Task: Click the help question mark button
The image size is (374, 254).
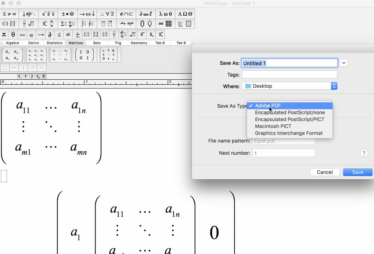Action: pos(364,153)
